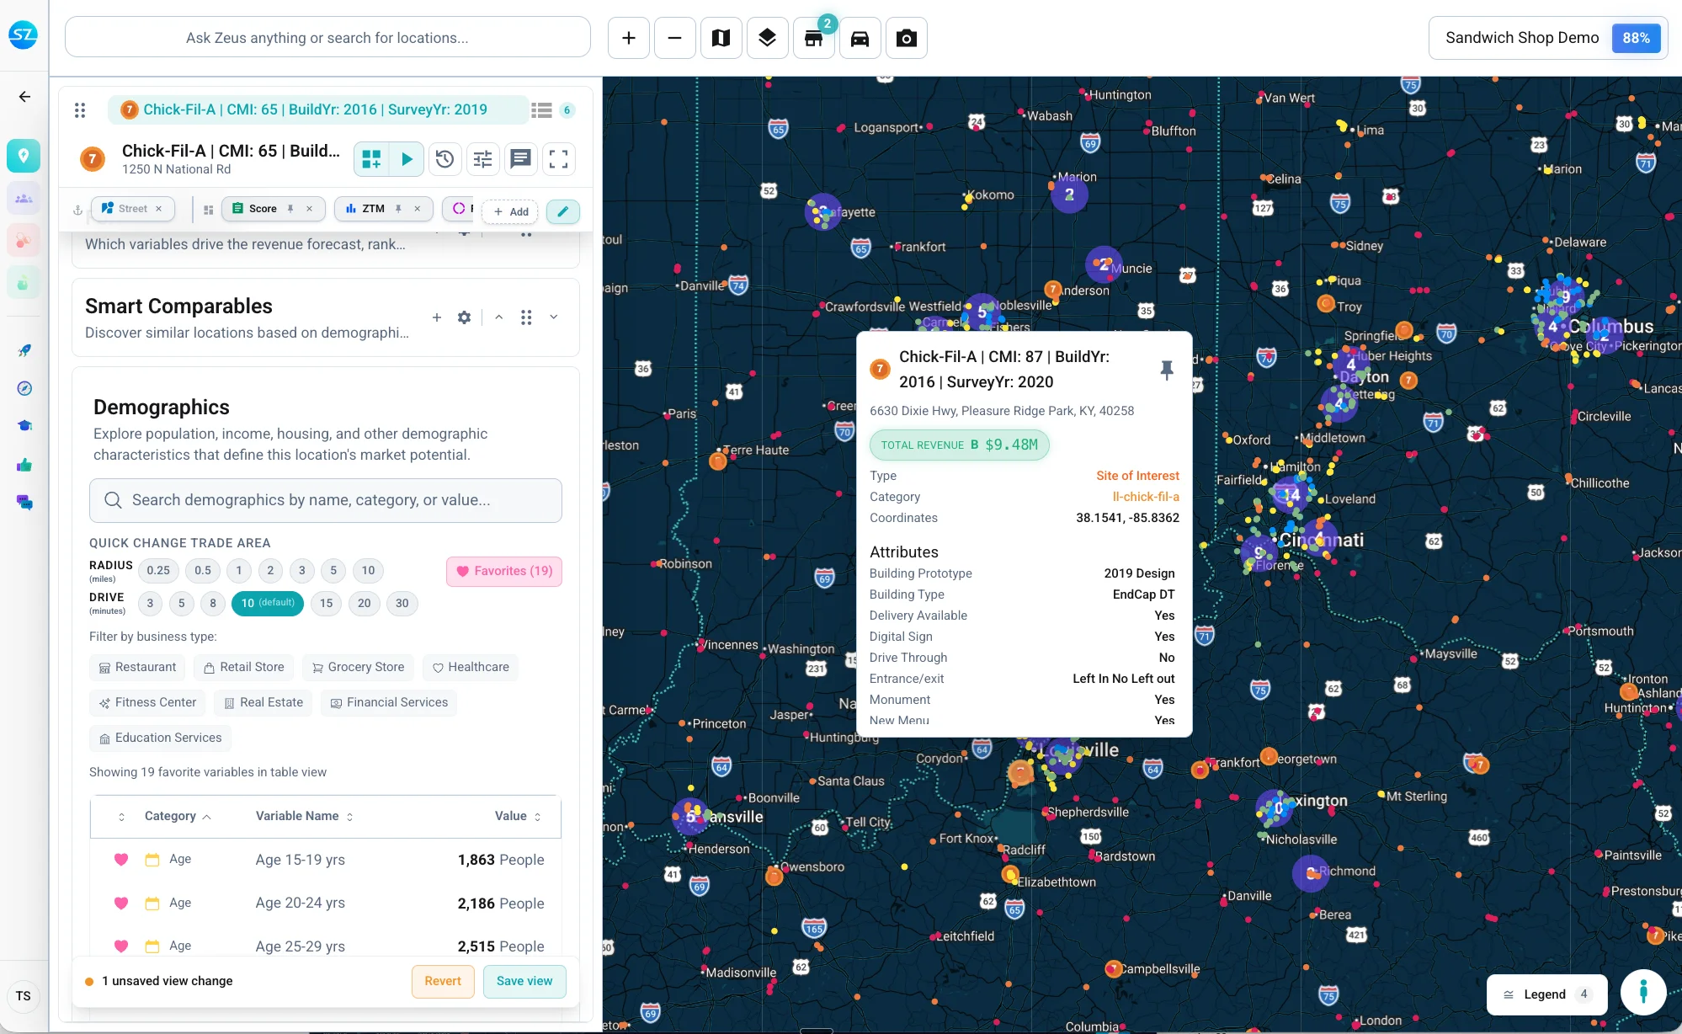Image resolution: width=1682 pixels, height=1034 pixels.
Task: Open the street view pegman button
Action: click(1643, 994)
